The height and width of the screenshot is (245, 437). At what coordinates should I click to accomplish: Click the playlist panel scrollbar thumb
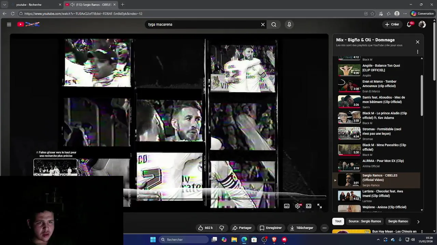tap(422, 96)
